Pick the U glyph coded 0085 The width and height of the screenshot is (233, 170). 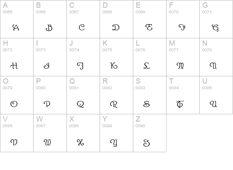214,104
